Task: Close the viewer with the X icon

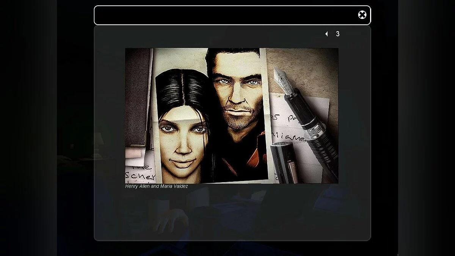Action: click(x=362, y=15)
